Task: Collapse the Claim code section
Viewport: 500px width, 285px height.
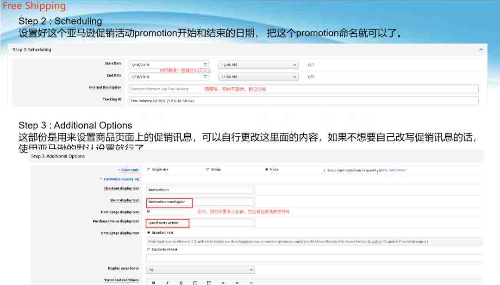Action: tap(128, 170)
